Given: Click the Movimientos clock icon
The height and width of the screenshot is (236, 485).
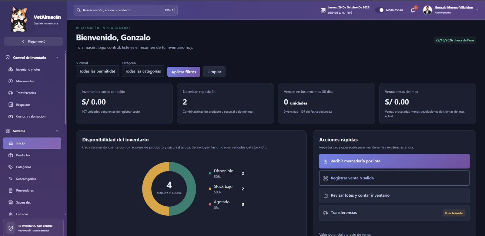Looking at the screenshot, I should pyautogui.click(x=11, y=81).
